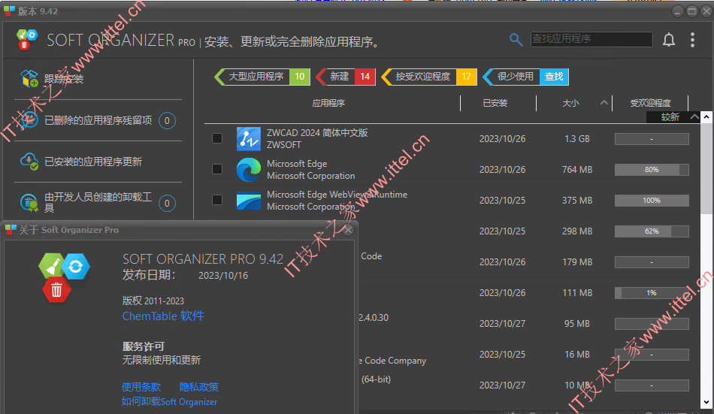This screenshot has width=714, height=414.
Task: Click the 375 MB size cell
Action: [577, 201]
